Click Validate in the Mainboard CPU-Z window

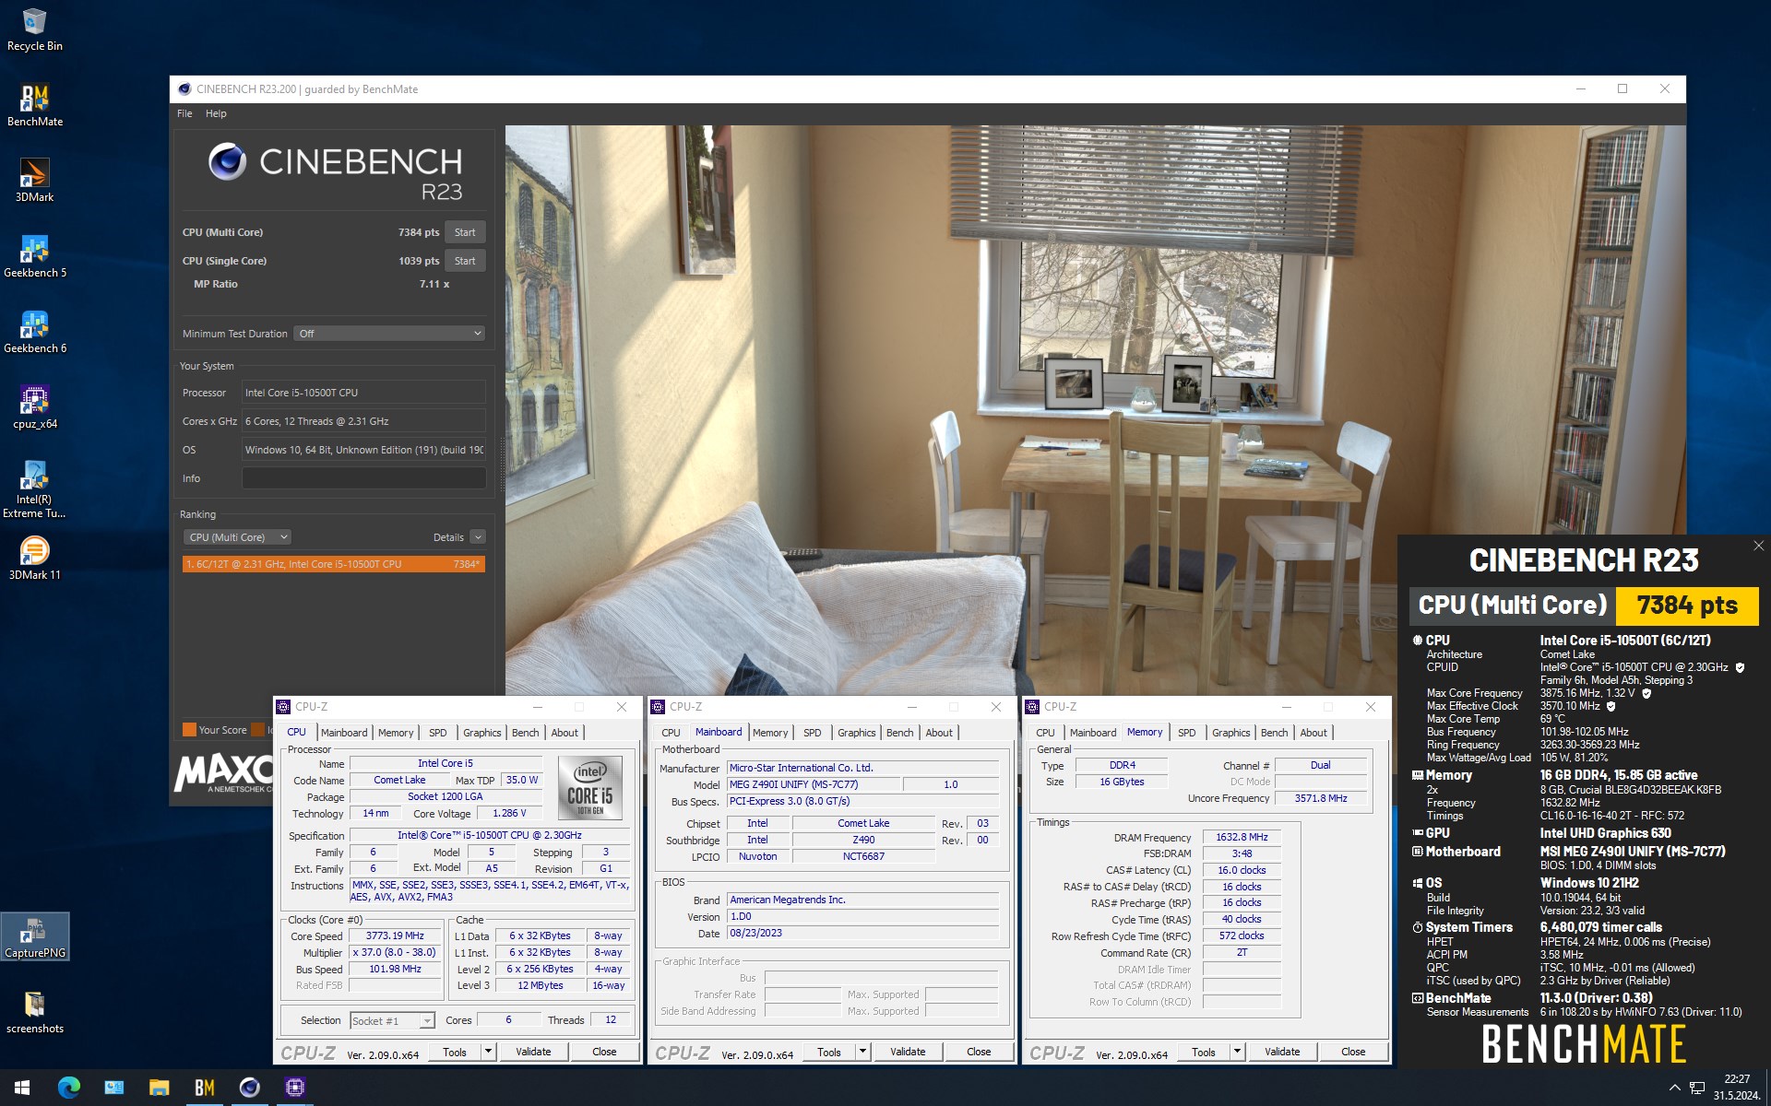pos(908,1052)
